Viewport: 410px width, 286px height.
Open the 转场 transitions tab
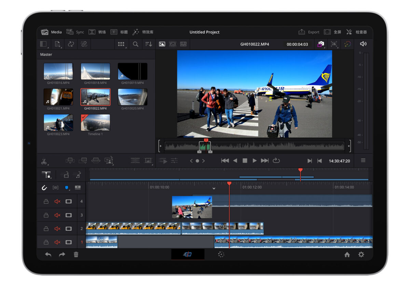(97, 32)
